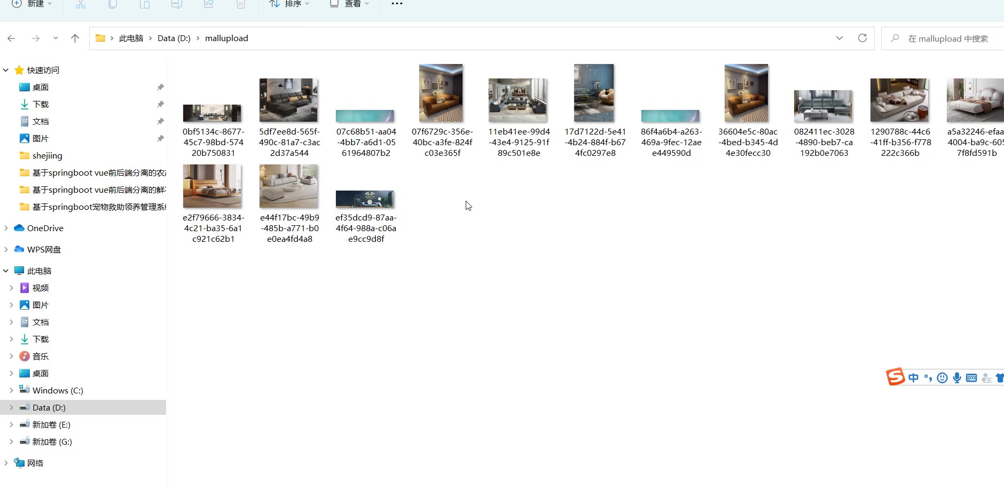Click the IME microphone voice input icon
The width and height of the screenshot is (1004, 489).
coord(957,378)
